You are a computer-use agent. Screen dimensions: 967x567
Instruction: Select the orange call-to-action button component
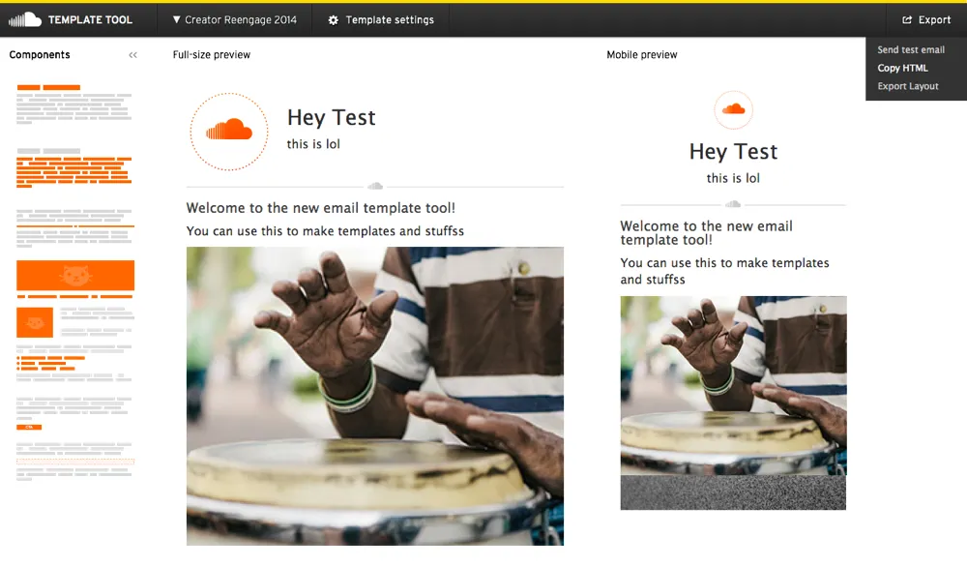[29, 427]
